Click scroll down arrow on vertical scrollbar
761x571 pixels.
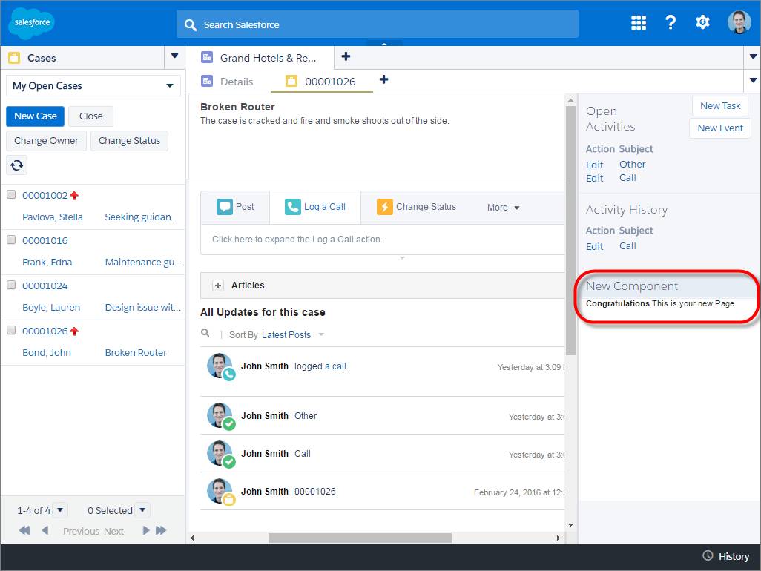(x=571, y=524)
